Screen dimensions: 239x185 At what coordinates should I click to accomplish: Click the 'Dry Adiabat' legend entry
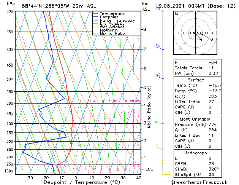[x=112, y=24]
